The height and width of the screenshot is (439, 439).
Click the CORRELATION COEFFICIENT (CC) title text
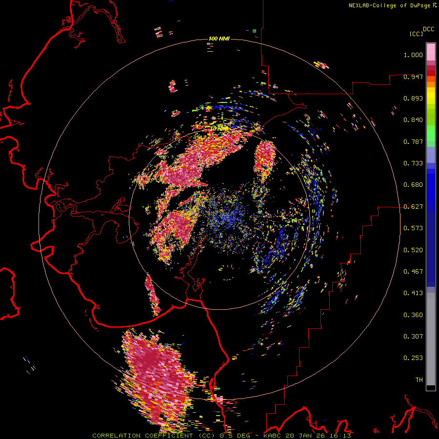(x=154, y=436)
